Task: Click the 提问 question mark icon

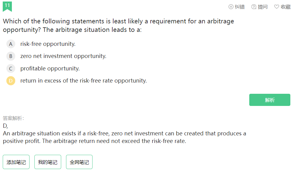Action: click(x=254, y=7)
